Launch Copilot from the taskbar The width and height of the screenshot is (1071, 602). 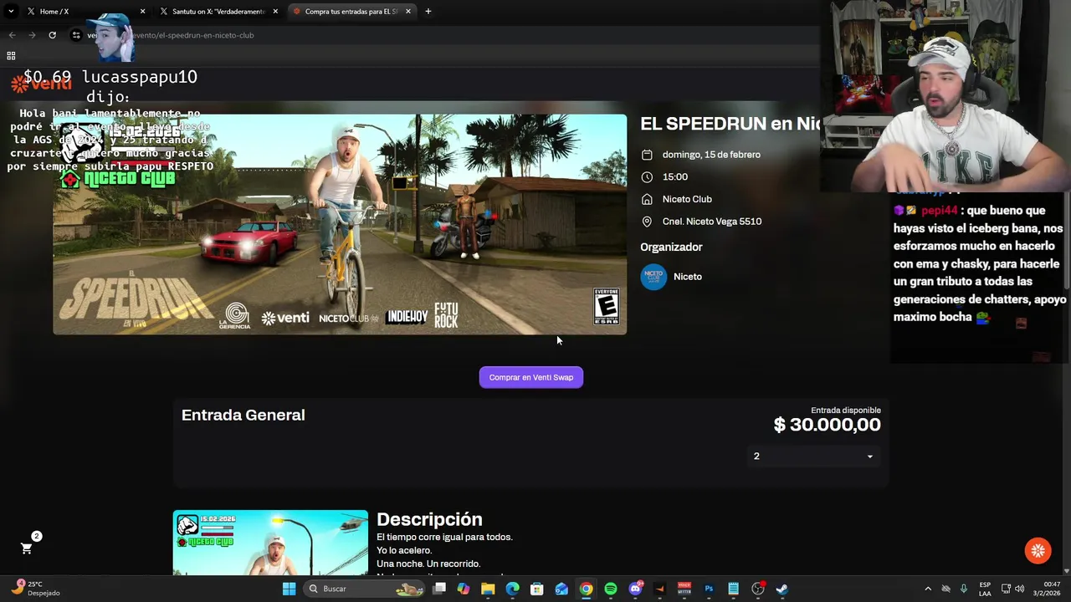click(x=464, y=589)
